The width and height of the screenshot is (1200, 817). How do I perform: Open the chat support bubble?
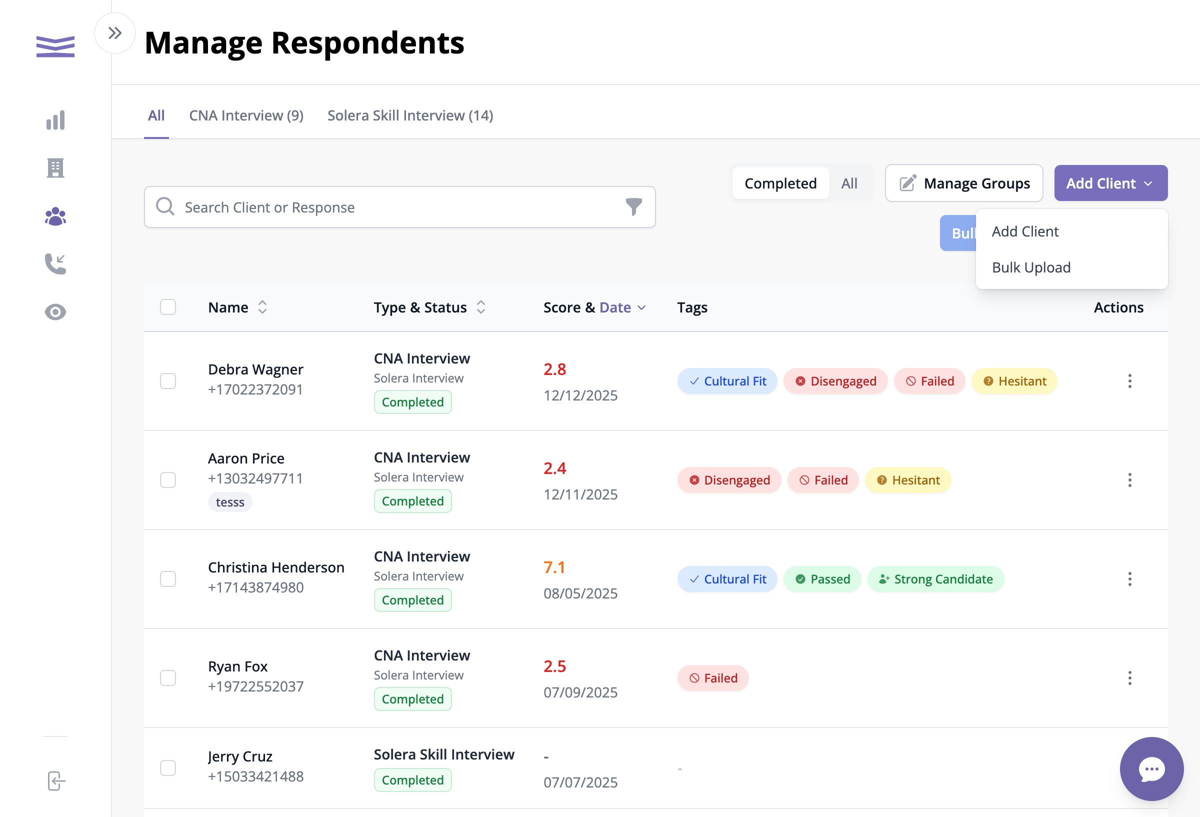pyautogui.click(x=1151, y=769)
